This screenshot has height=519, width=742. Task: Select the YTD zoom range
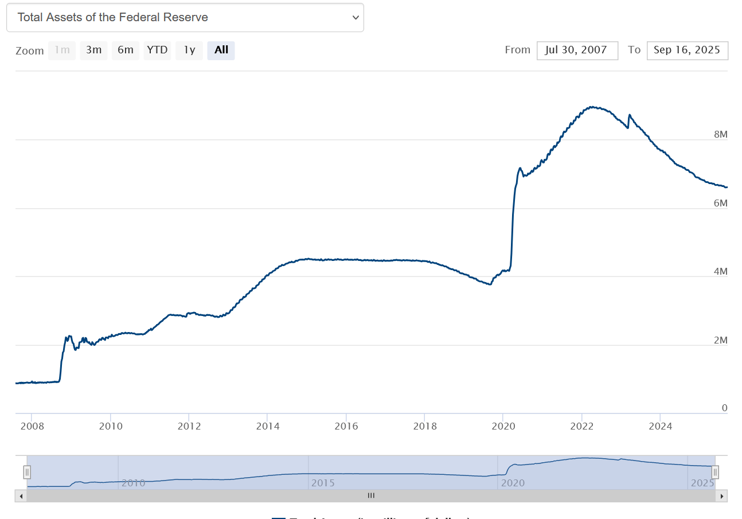pyautogui.click(x=157, y=50)
